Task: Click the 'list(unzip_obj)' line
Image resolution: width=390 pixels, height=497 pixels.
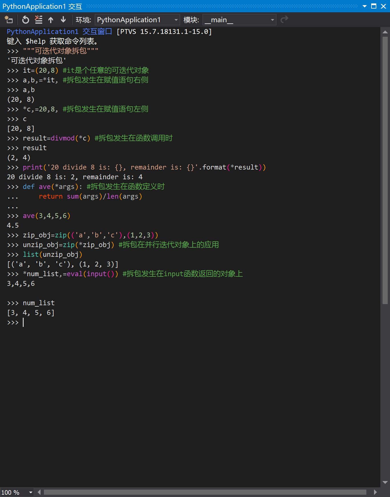Action: coord(45,254)
